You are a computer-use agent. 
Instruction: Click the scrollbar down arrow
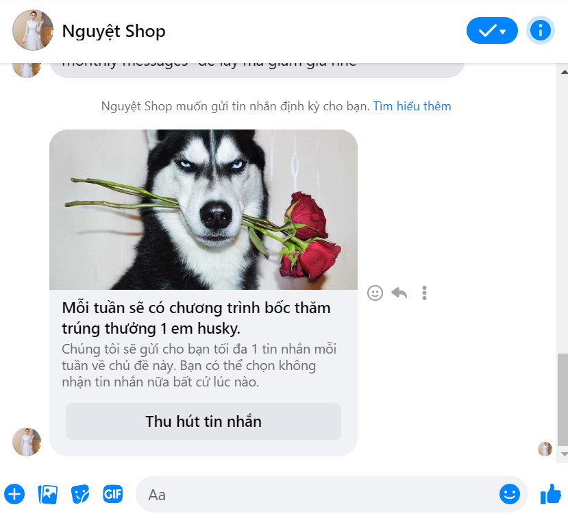tap(563, 454)
